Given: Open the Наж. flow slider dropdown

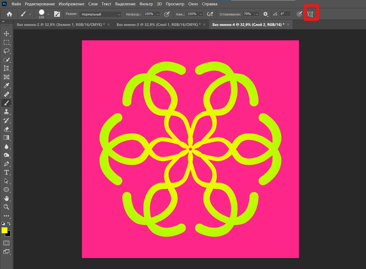Looking at the screenshot, I should [200, 14].
